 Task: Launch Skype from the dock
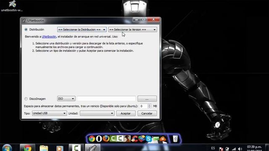pos(148,139)
